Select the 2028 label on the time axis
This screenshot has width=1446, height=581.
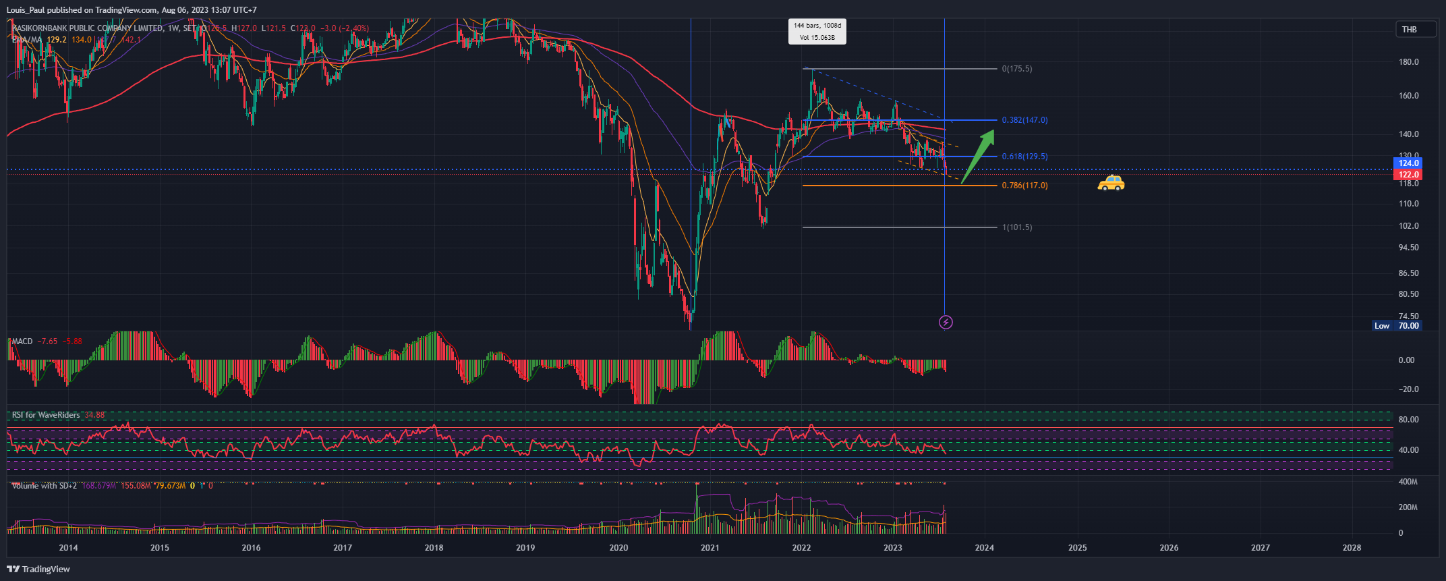click(1352, 548)
